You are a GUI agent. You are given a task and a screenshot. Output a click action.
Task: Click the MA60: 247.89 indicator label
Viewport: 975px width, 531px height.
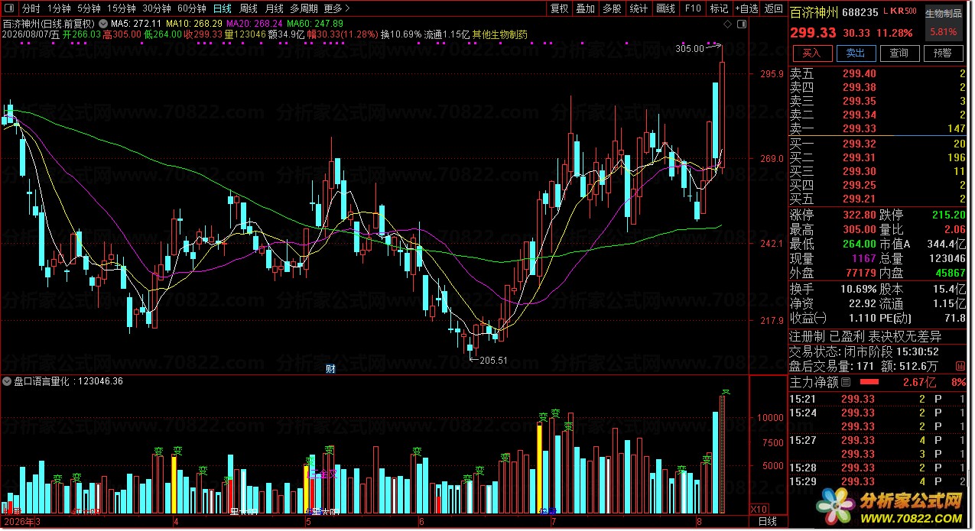[315, 24]
